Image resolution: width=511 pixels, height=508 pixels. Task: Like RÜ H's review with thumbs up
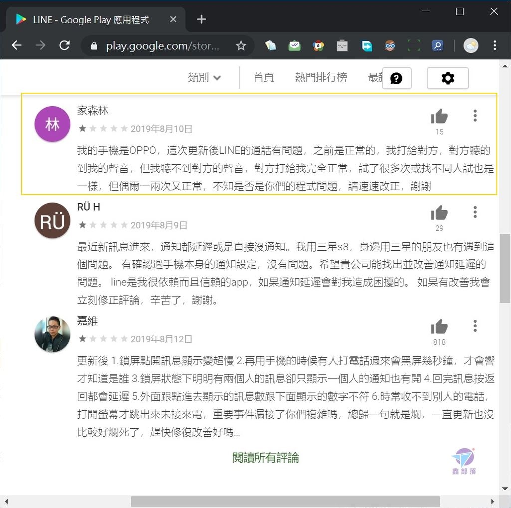click(x=439, y=213)
